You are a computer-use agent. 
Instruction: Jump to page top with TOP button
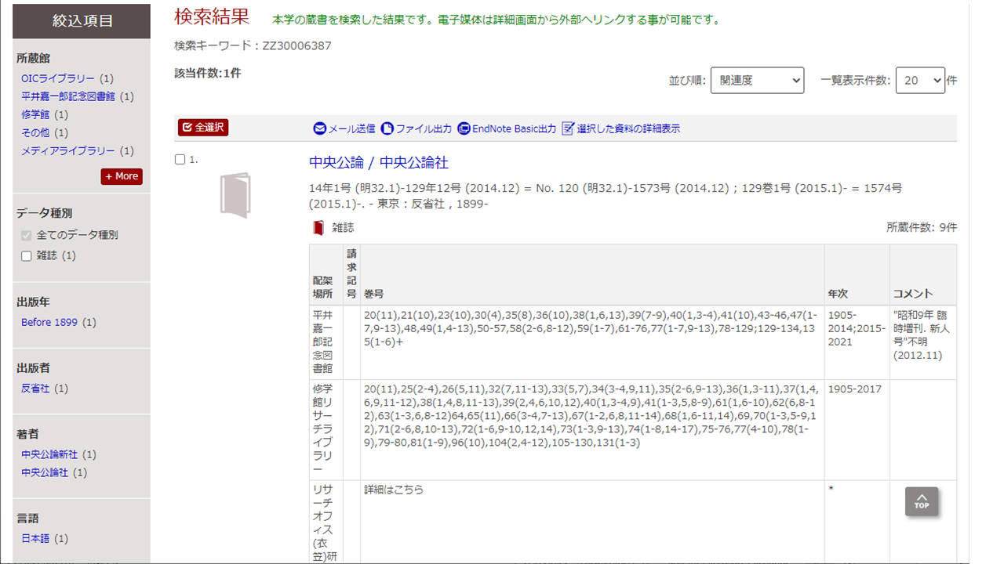[922, 501]
